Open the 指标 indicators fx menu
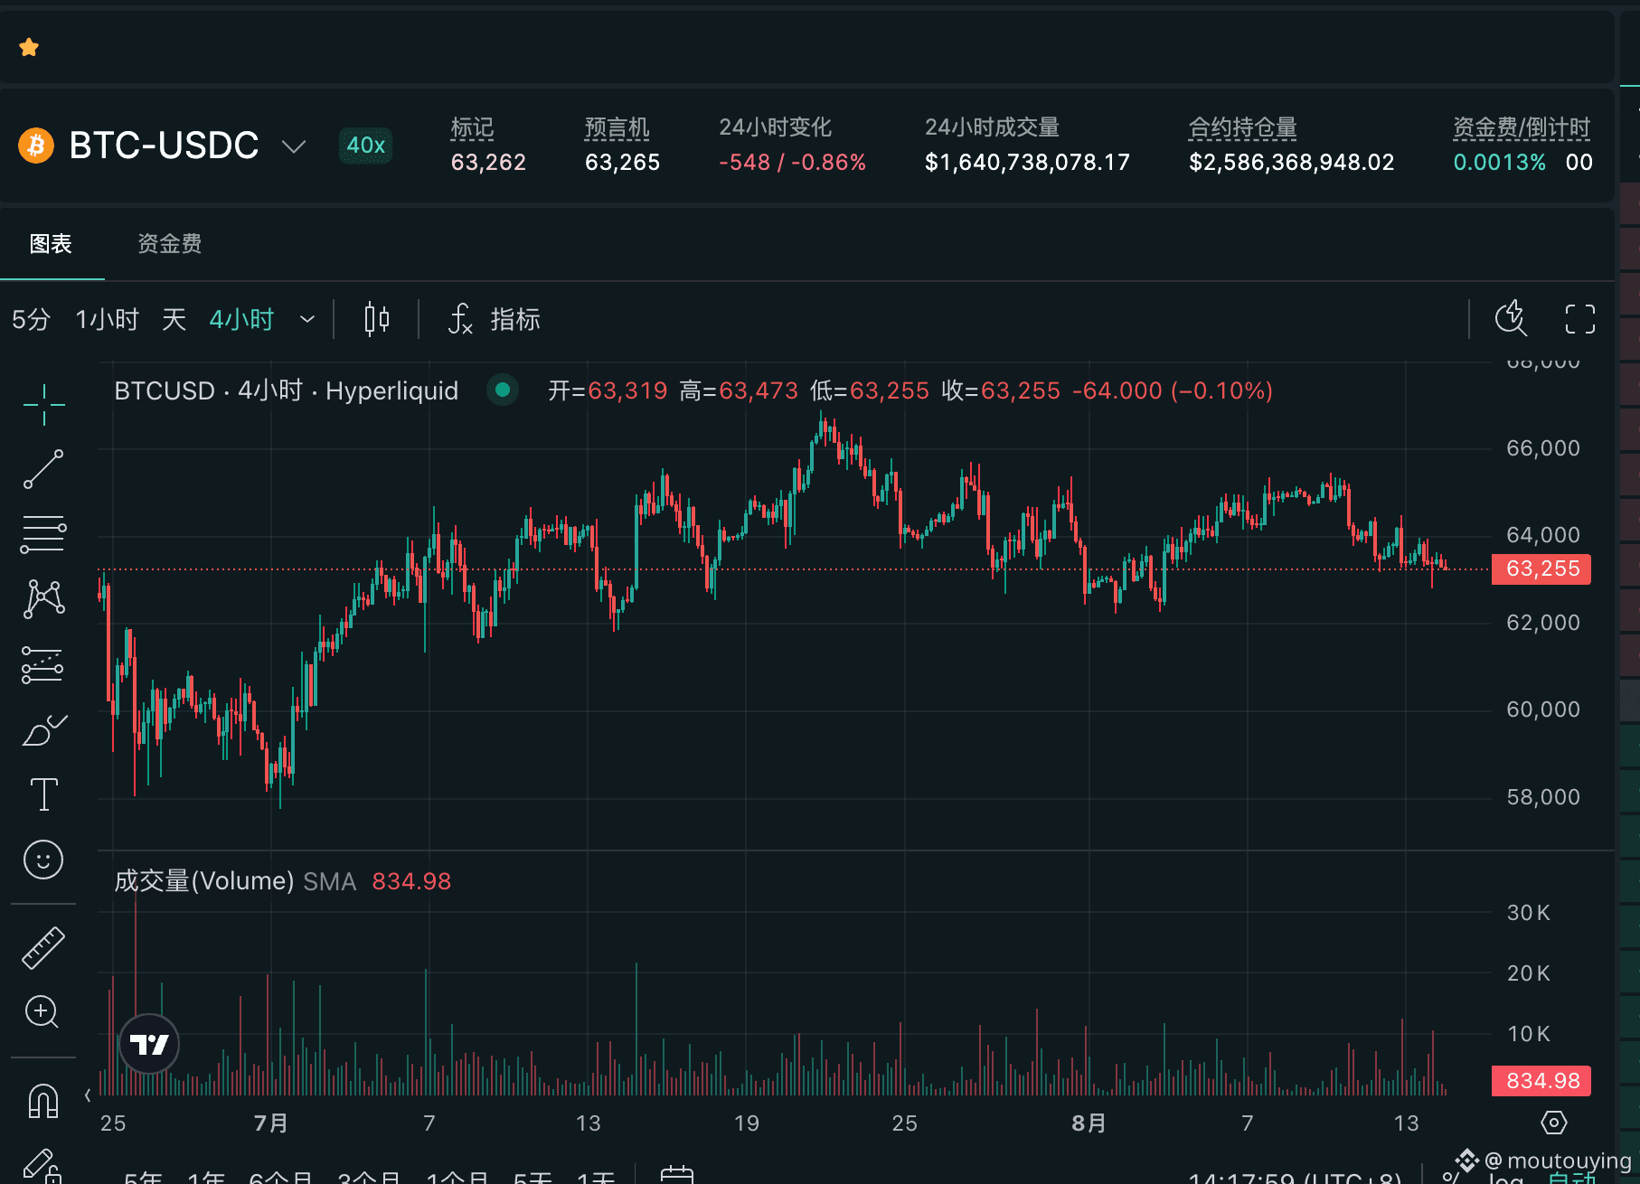The image size is (1640, 1184). coord(495,319)
